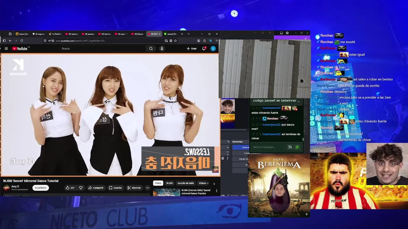Screen dimensions: 408x229
Task: Open the YouTube guide hamburger menu
Action: 6,49
